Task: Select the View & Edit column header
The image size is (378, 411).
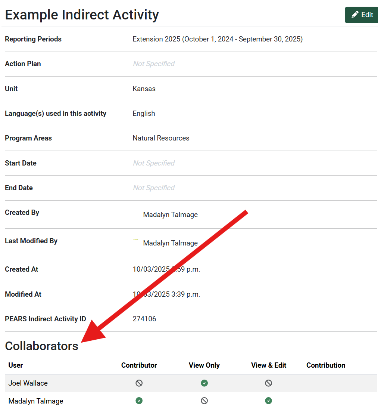Action: tap(268, 365)
